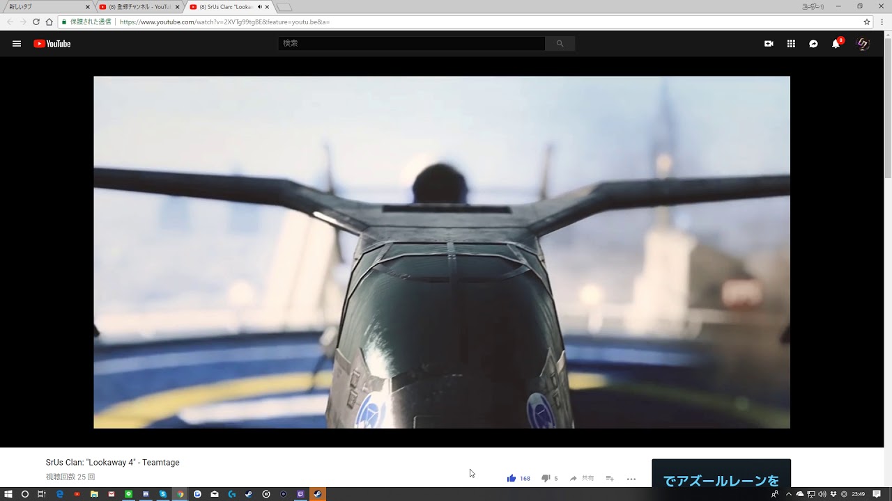Save the video to a playlist icon

point(610,478)
